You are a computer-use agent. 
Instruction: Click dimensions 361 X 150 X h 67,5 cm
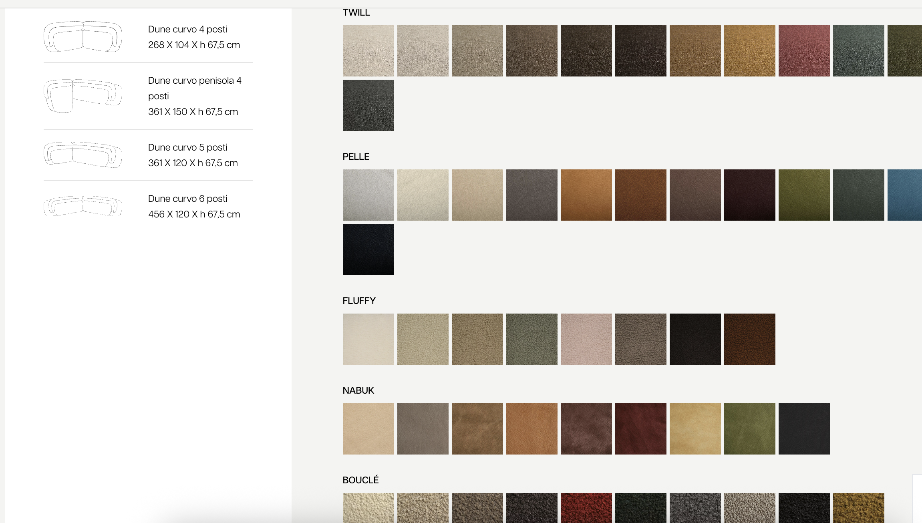pos(193,112)
